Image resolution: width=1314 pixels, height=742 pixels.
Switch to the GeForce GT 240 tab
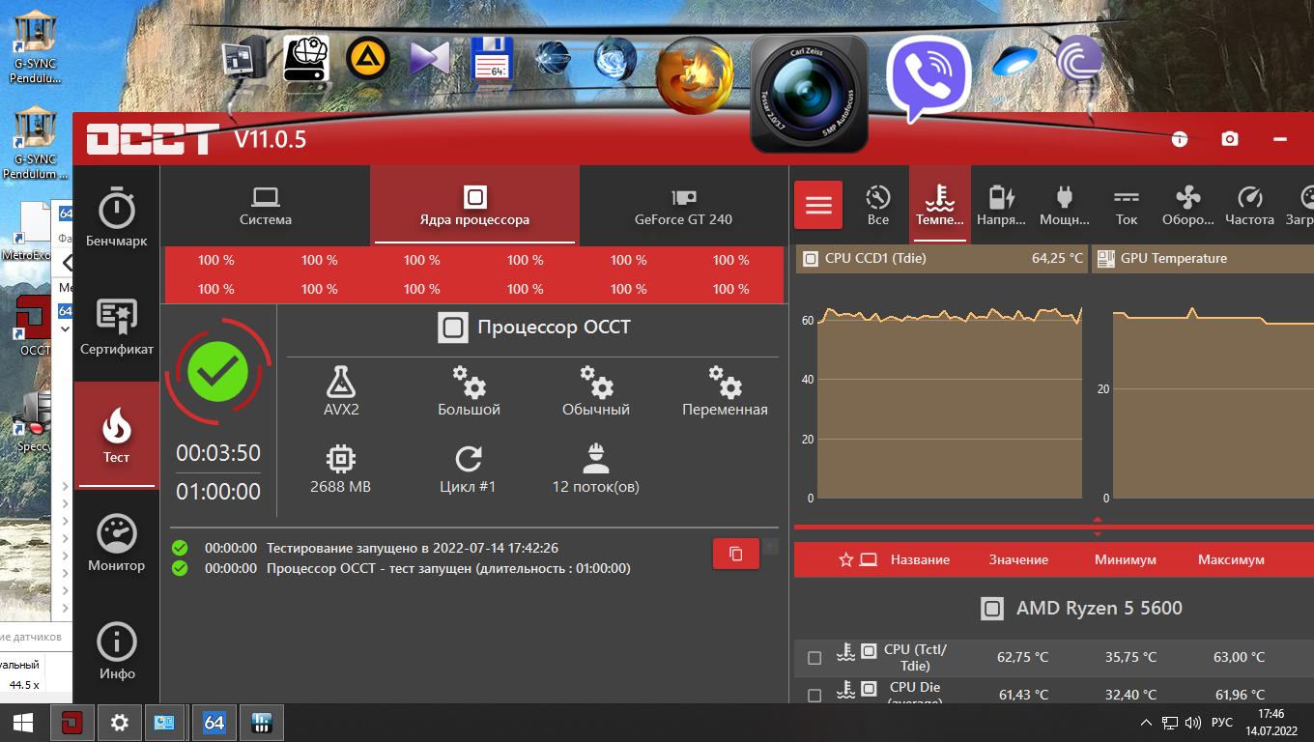[683, 206]
